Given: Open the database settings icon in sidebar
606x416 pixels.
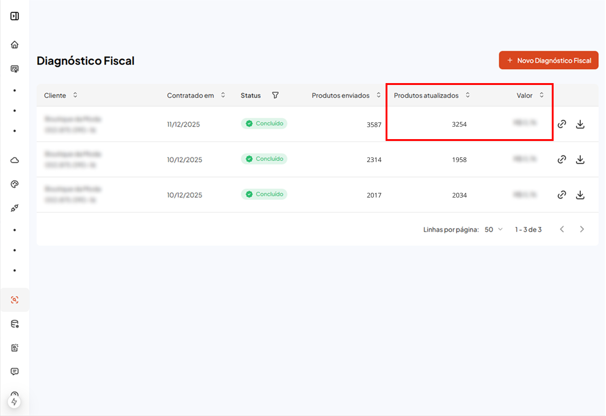Looking at the screenshot, I should point(15,324).
